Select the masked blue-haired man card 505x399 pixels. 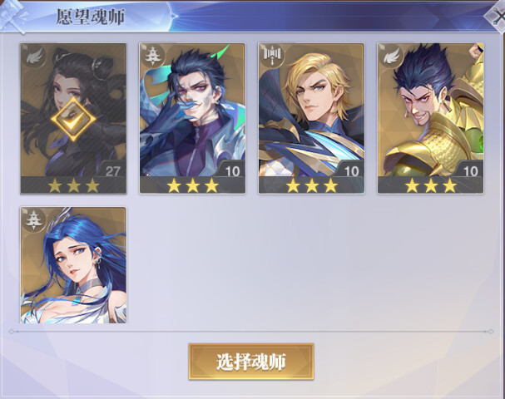tap(192, 118)
